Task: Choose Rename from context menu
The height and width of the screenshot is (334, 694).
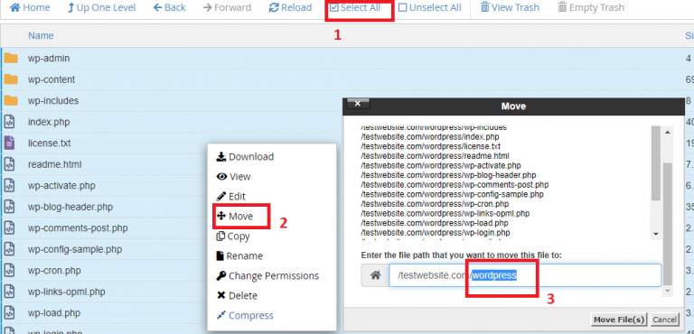Action: pos(239,256)
